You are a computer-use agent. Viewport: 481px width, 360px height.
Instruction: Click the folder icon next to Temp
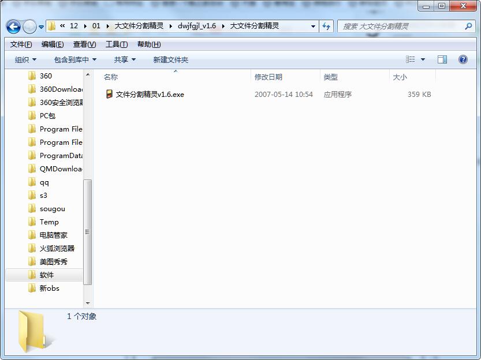(32, 222)
